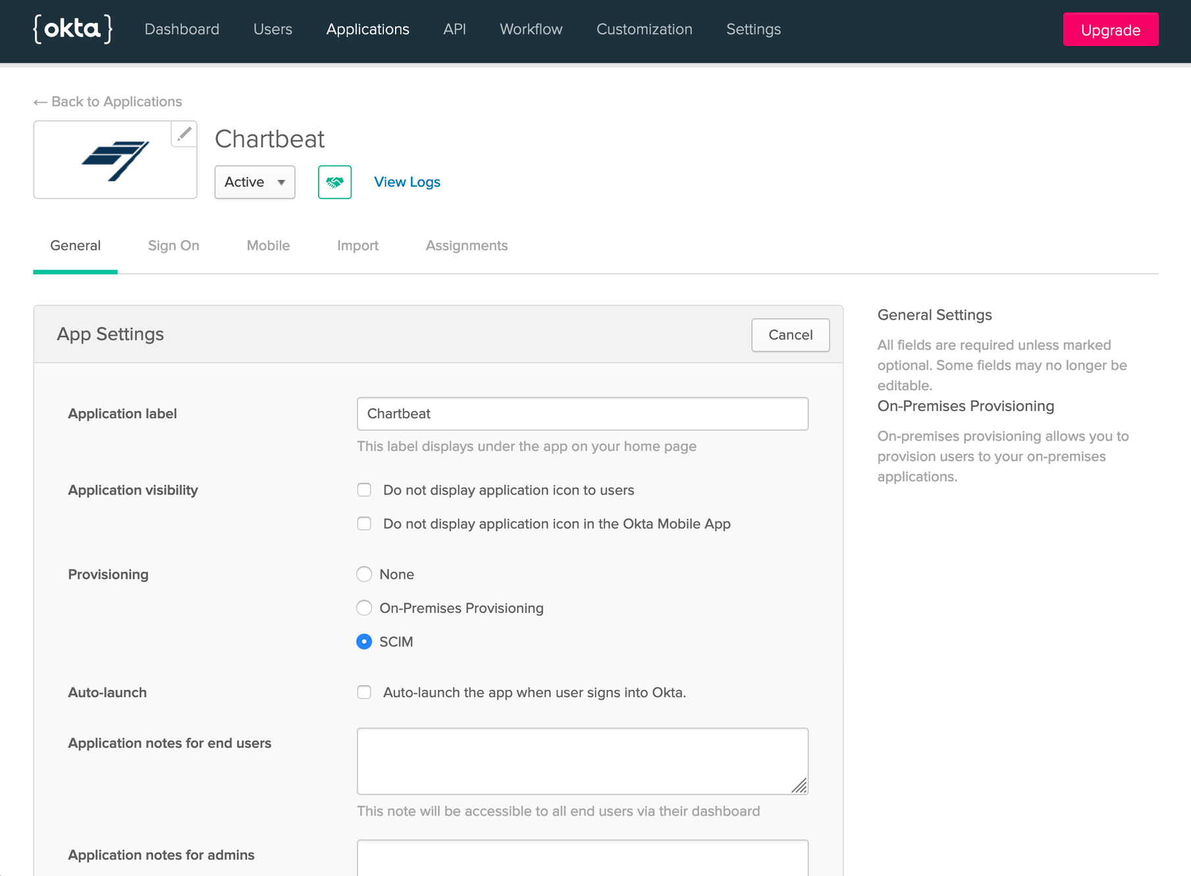This screenshot has width=1191, height=876.
Task: Select None provisioning option
Action: pos(364,574)
